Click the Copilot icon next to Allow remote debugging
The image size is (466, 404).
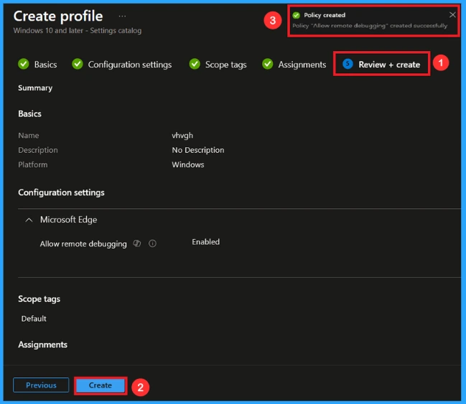coord(136,243)
